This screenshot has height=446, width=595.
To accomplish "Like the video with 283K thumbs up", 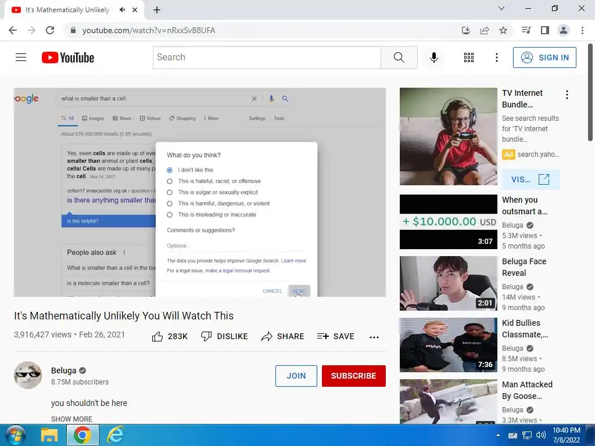I will 170,336.
